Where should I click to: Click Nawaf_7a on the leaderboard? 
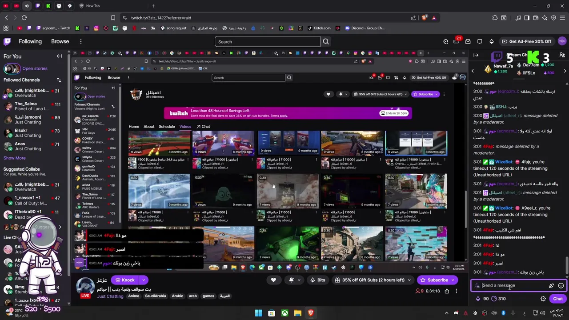point(503,66)
